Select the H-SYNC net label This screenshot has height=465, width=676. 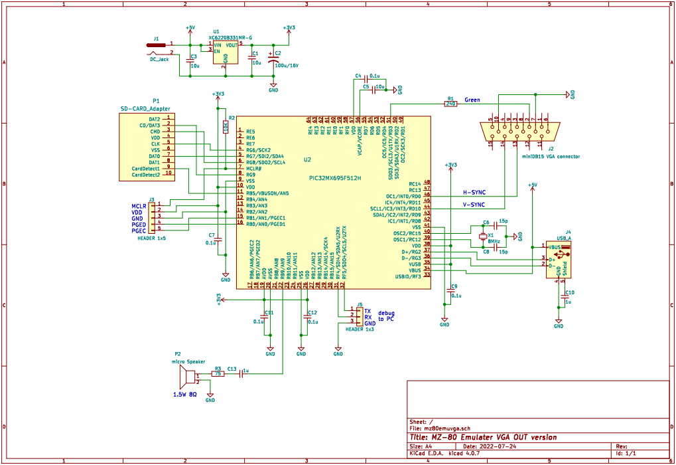pos(474,192)
